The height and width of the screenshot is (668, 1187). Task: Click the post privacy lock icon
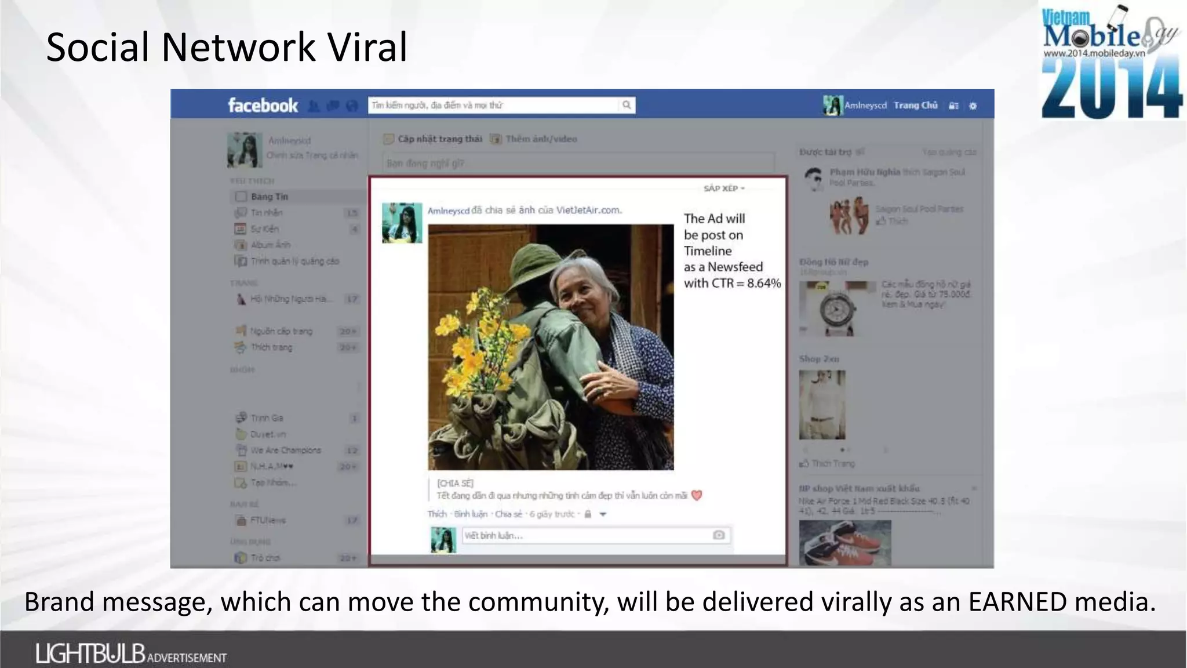588,514
